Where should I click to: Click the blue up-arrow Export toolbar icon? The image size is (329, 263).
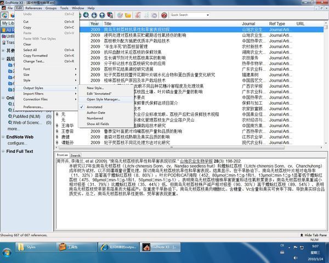pyautogui.click(x=102, y=15)
